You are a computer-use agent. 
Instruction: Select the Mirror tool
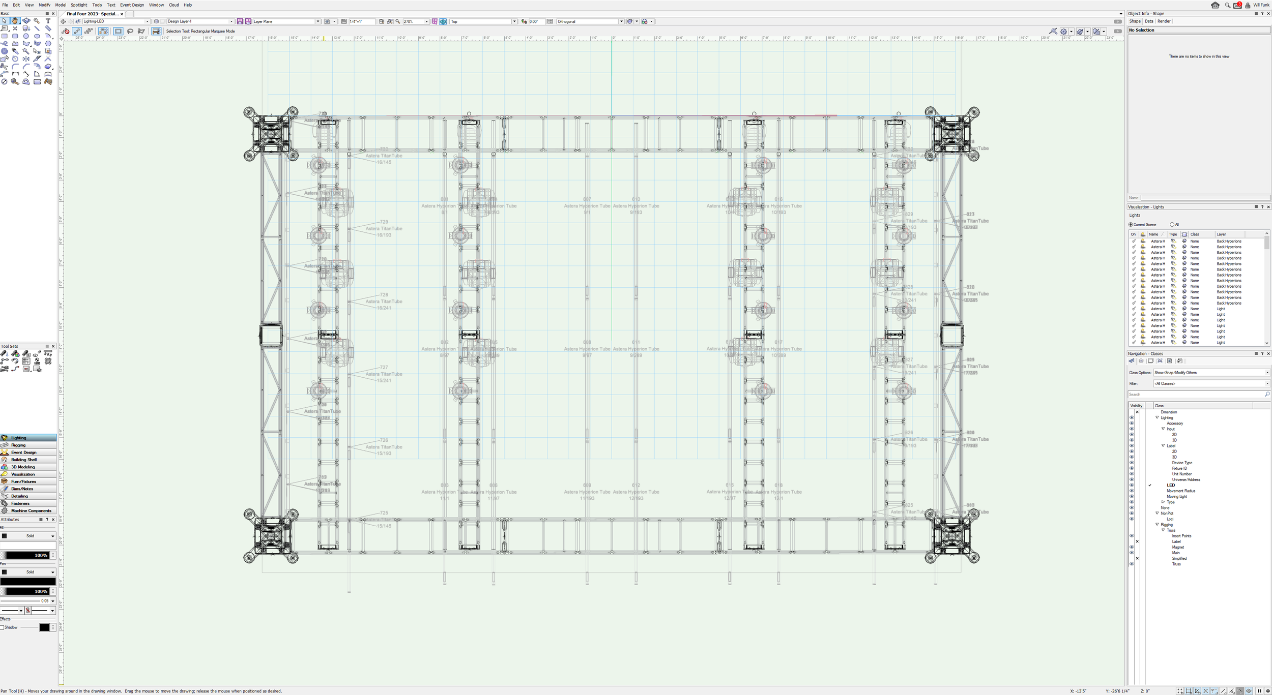coord(26,59)
